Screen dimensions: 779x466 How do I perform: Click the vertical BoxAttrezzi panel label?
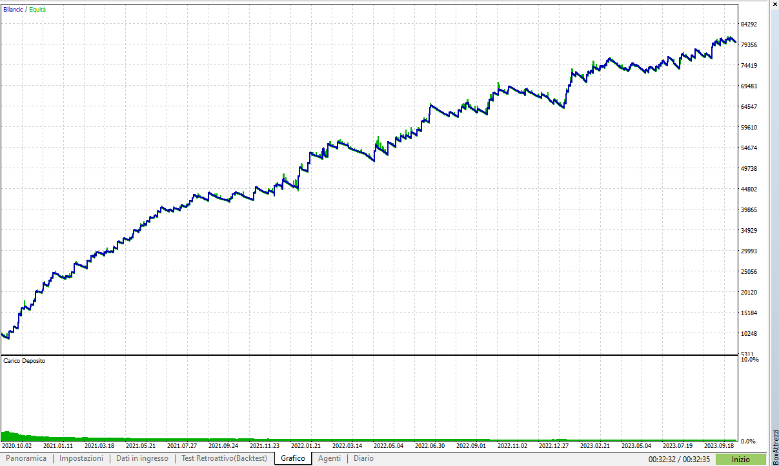tap(775, 446)
